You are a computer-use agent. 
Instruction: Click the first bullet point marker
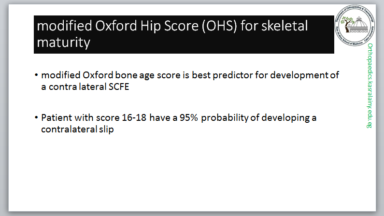click(x=36, y=75)
